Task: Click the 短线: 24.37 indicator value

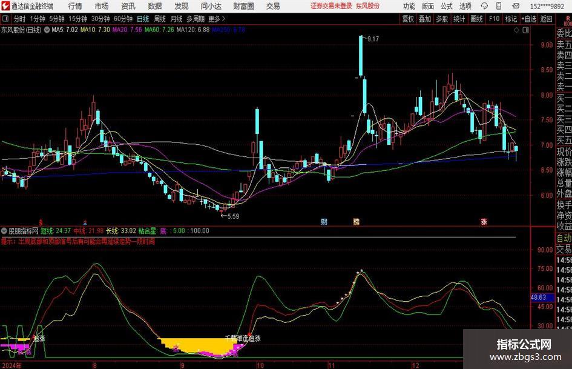Action: [x=56, y=231]
